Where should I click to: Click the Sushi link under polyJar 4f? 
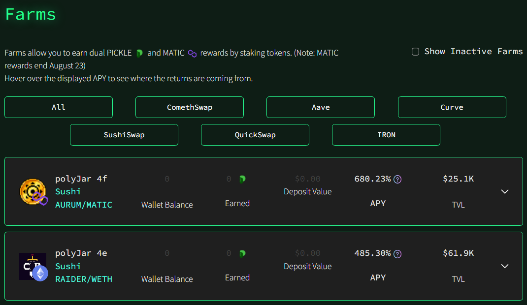coord(68,191)
